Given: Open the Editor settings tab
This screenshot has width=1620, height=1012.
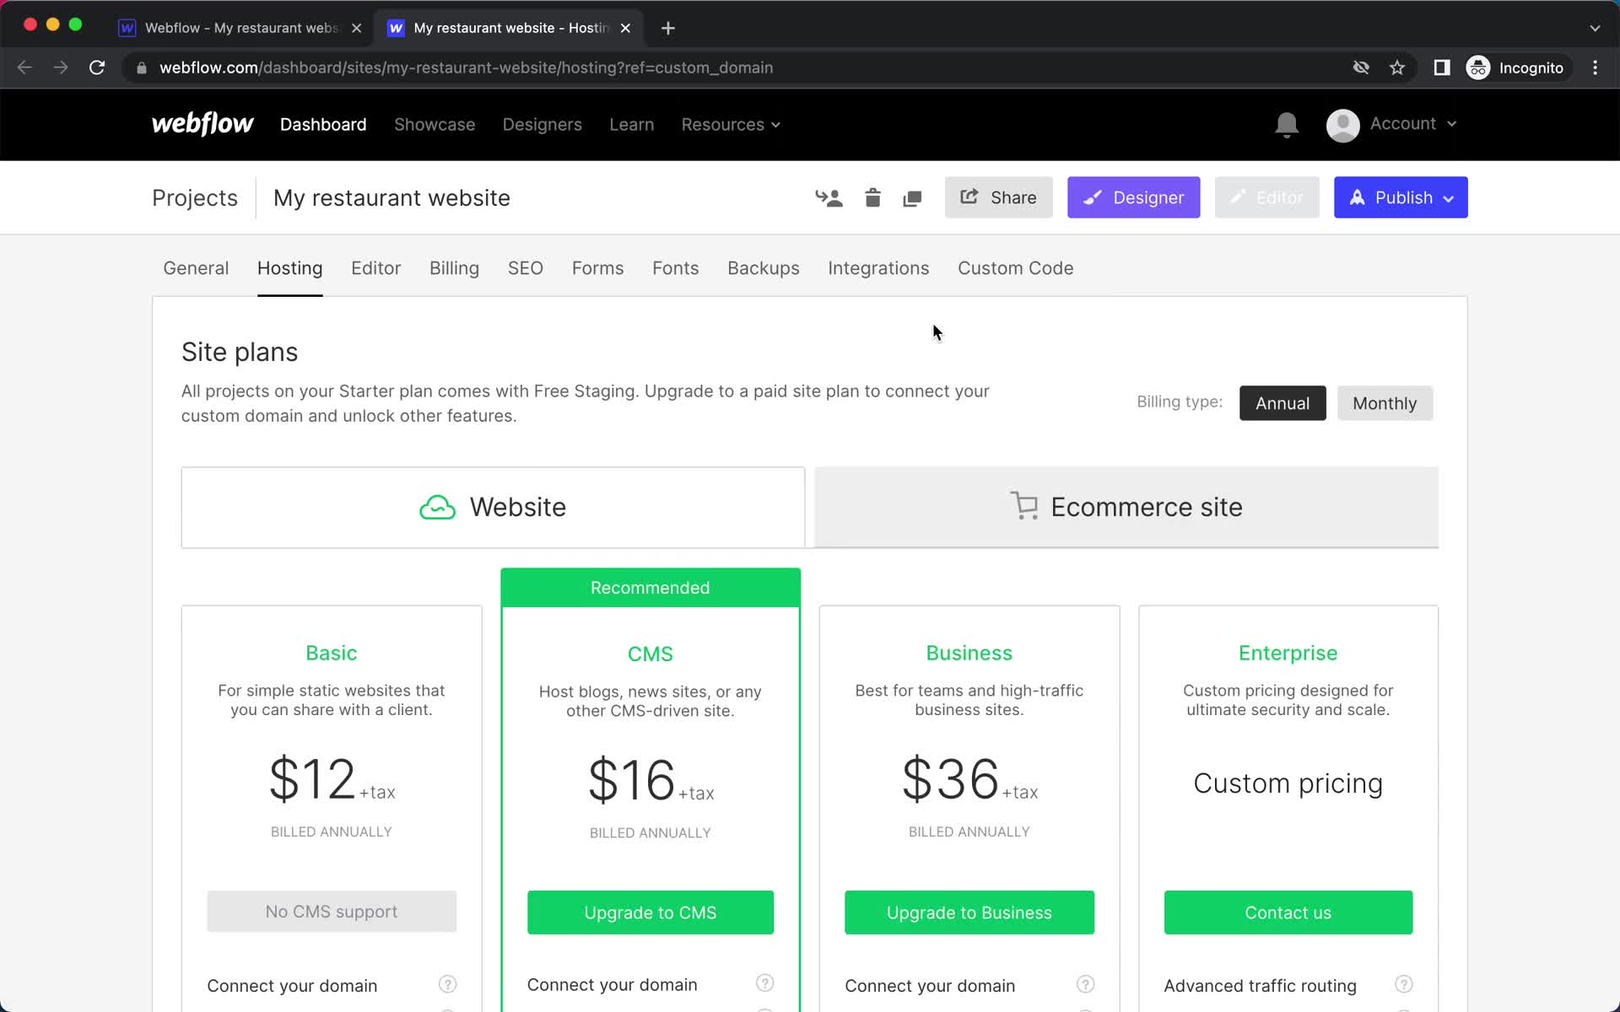Looking at the screenshot, I should coord(375,268).
